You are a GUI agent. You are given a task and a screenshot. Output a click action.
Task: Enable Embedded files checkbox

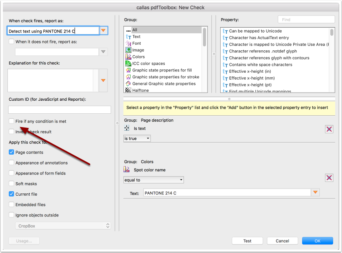[11, 204]
